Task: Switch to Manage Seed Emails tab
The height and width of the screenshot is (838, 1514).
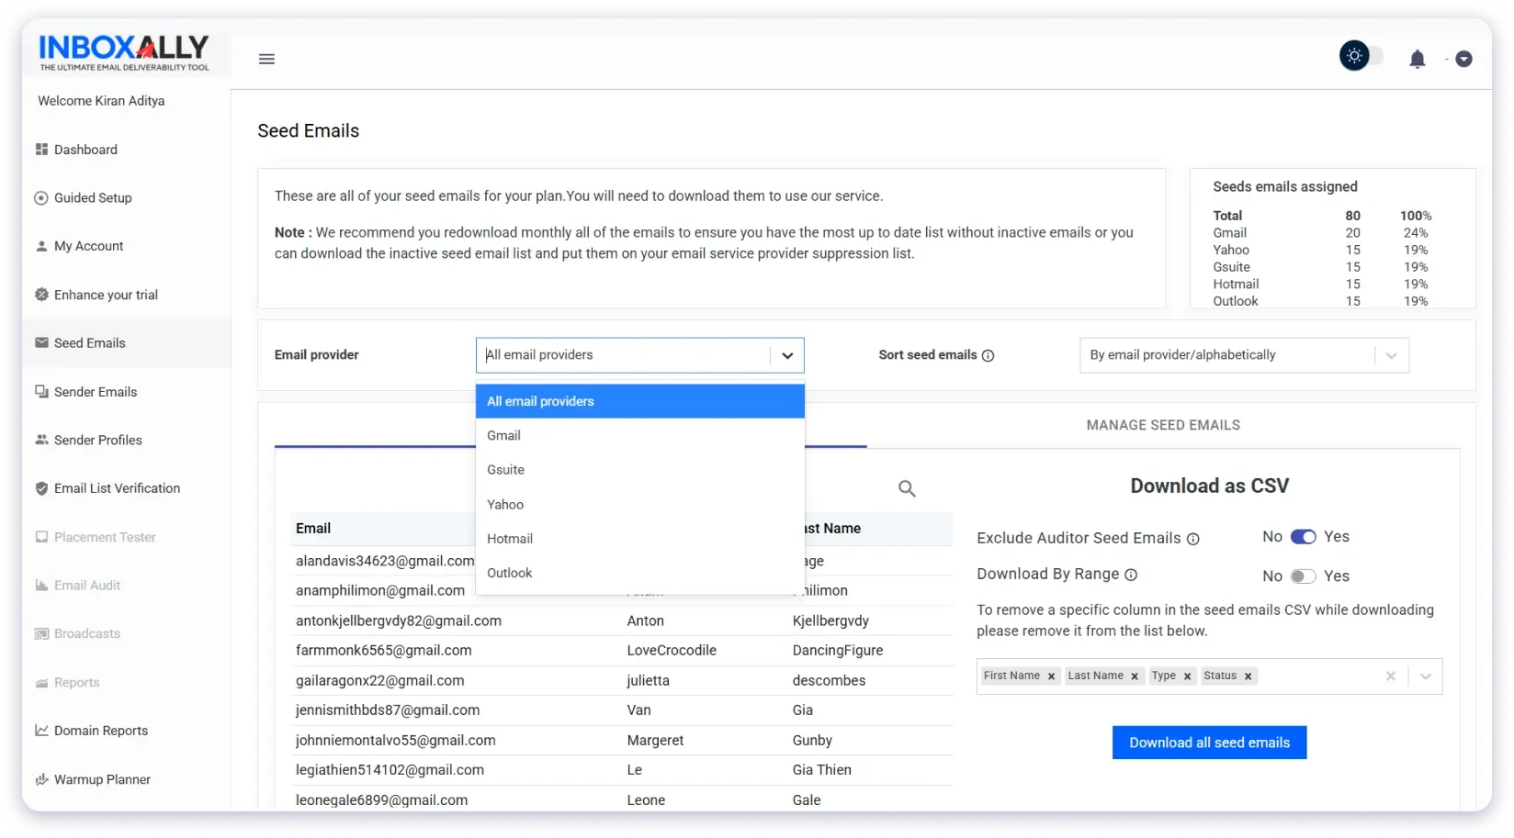Action: 1163,425
